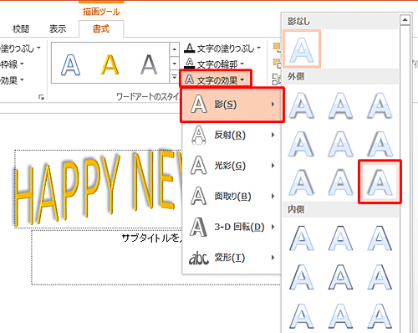Open the 3-D 回転(D) rotation submenu

click(x=232, y=227)
